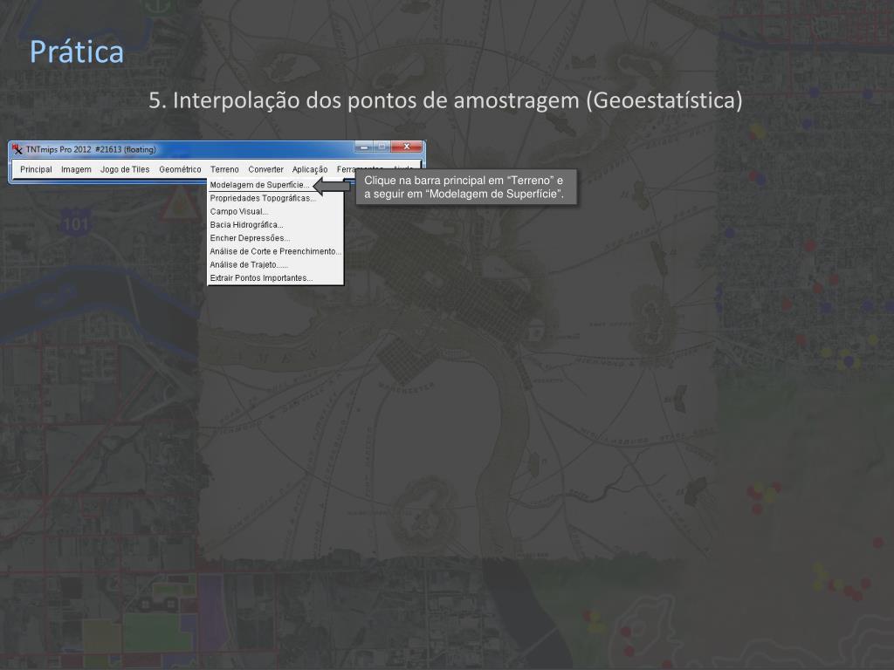Open the Converter menu
894x670 pixels.
[265, 169]
